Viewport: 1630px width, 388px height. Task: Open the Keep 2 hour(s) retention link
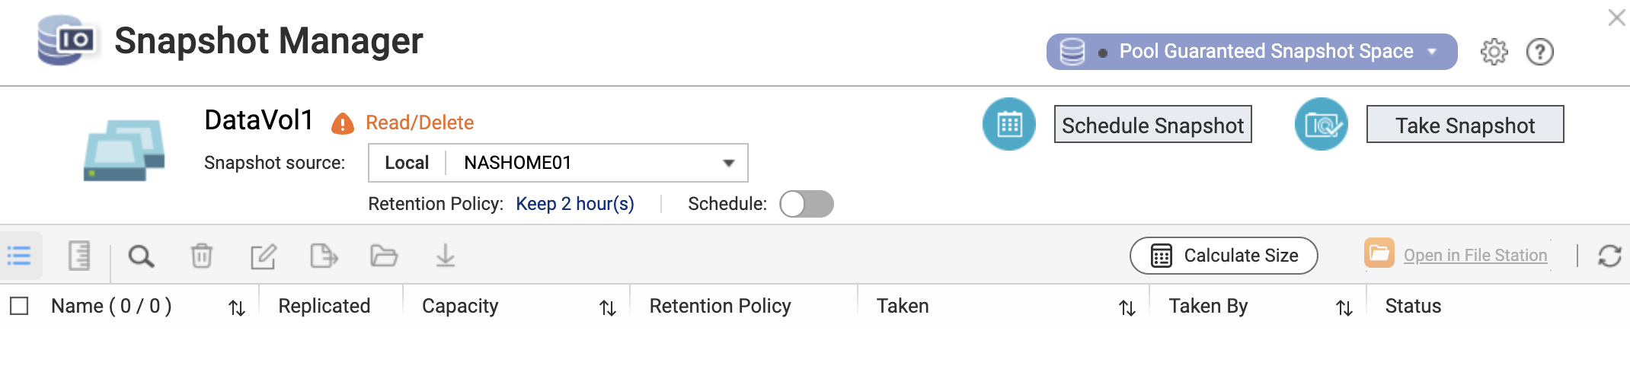(x=575, y=204)
